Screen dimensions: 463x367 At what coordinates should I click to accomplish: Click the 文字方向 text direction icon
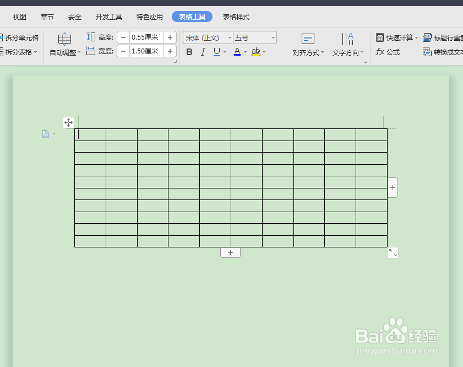347,44
